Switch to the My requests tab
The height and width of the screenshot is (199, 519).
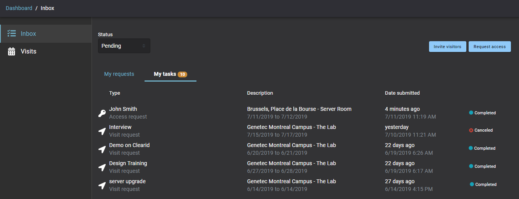(119, 74)
